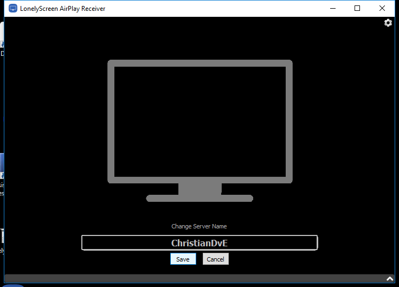Click the LonelyScreen AirPlay Receiver title text
This screenshot has height=287, width=399.
pos(62,9)
